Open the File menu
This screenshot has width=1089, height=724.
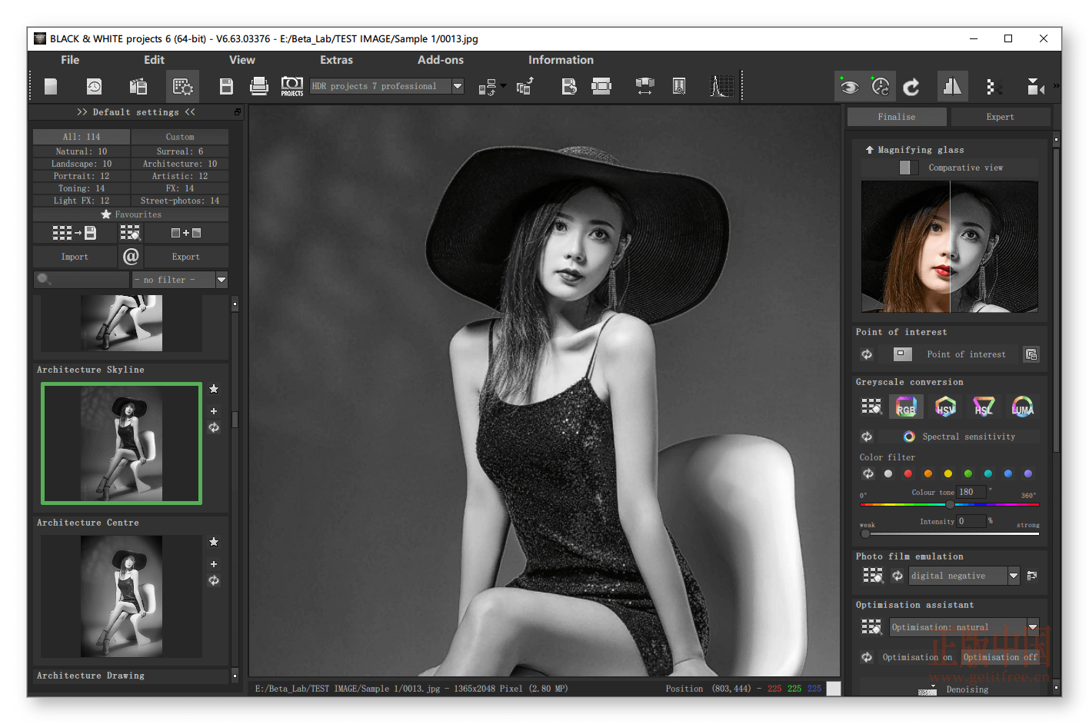click(70, 60)
